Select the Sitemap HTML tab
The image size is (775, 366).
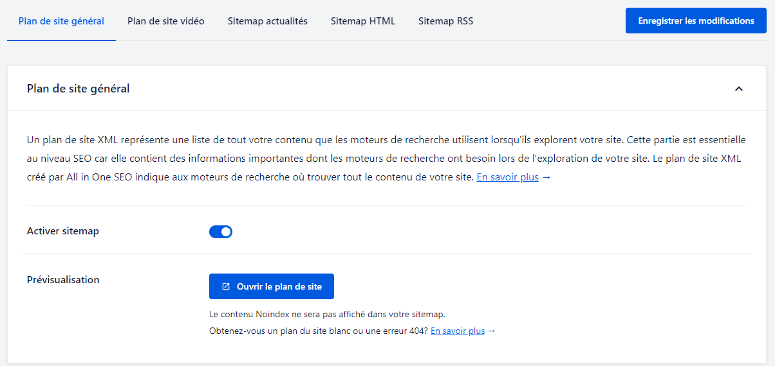(x=362, y=21)
